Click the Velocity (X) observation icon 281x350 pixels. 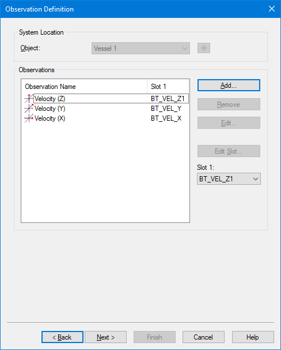[x=29, y=118]
